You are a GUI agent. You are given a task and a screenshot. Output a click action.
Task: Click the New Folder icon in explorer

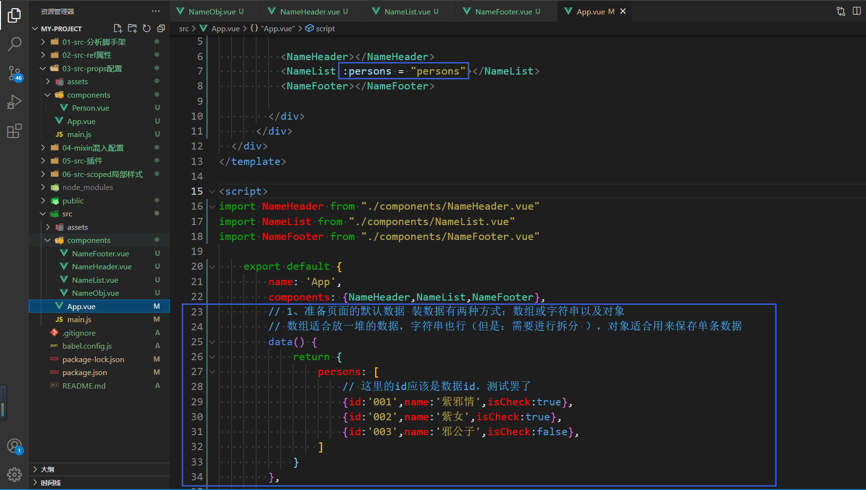(x=132, y=28)
